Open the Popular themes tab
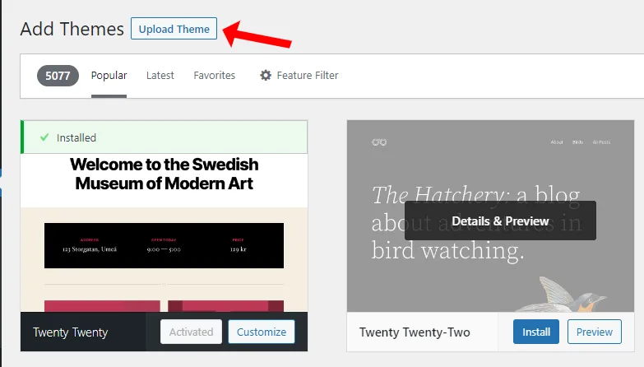644x367 pixels. 109,76
